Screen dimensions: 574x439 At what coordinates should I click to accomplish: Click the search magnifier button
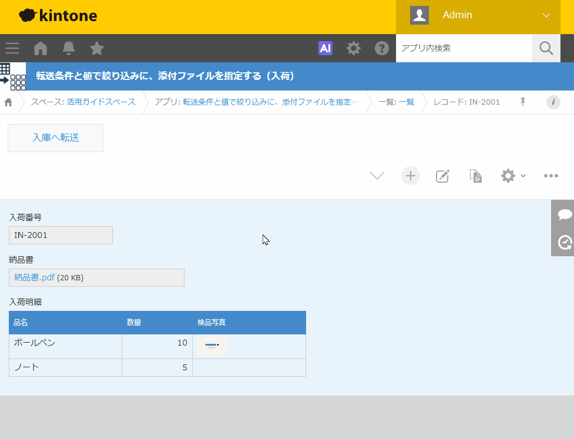pos(546,48)
